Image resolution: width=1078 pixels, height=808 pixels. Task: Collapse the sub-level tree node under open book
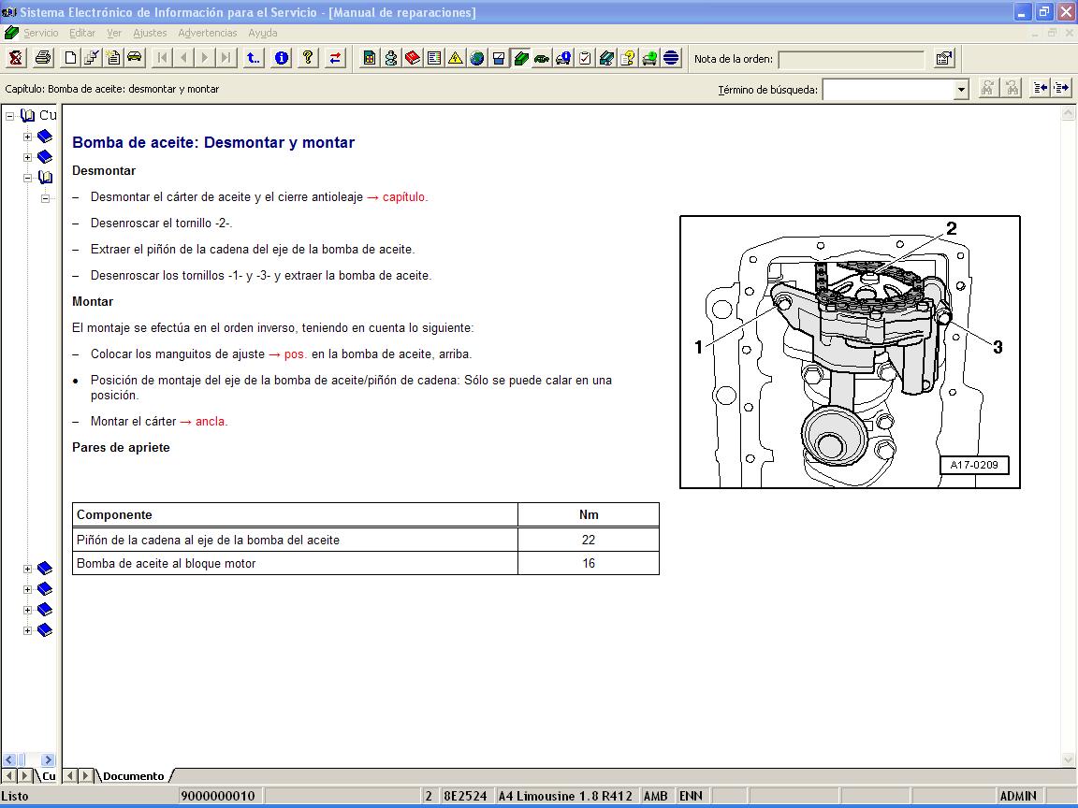point(45,198)
